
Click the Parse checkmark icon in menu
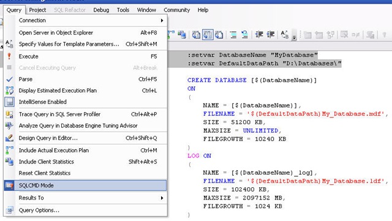pyautogui.click(x=10, y=79)
